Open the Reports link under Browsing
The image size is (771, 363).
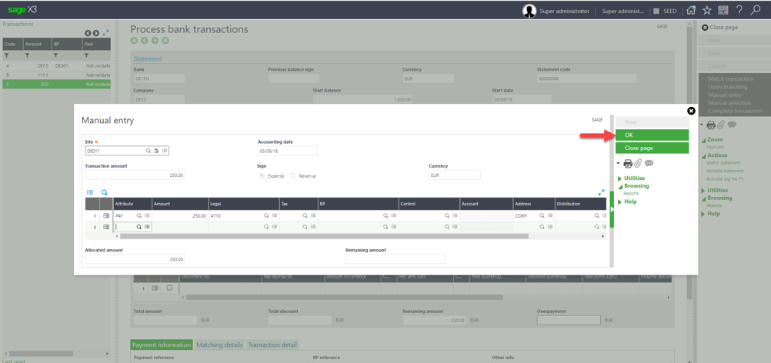click(631, 194)
